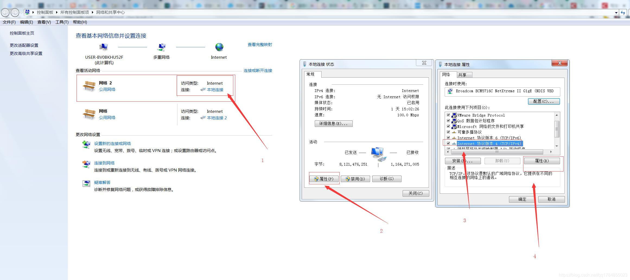
Task: Uncheck Internet 协议版本 4 checkbox
Action: pos(448,143)
